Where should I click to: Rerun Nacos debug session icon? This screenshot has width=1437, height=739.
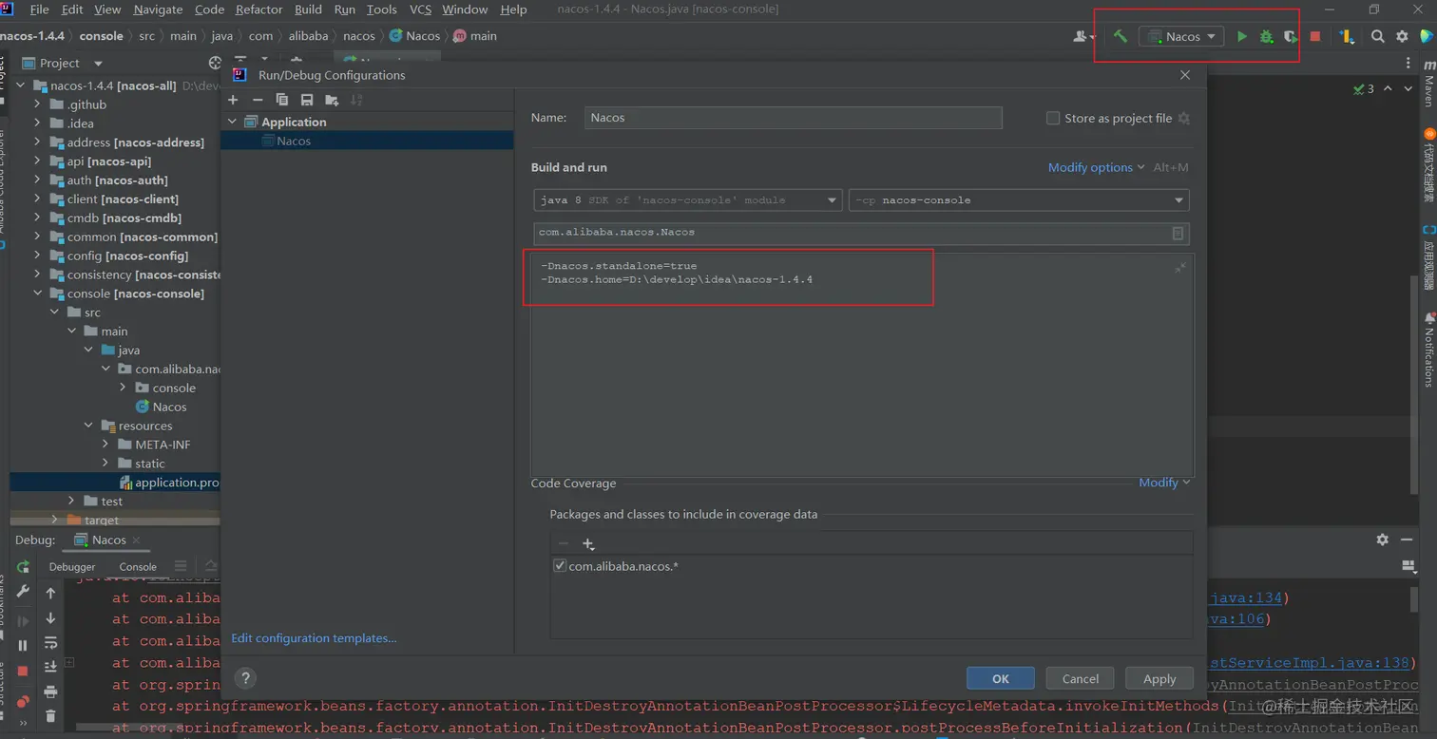(23, 567)
